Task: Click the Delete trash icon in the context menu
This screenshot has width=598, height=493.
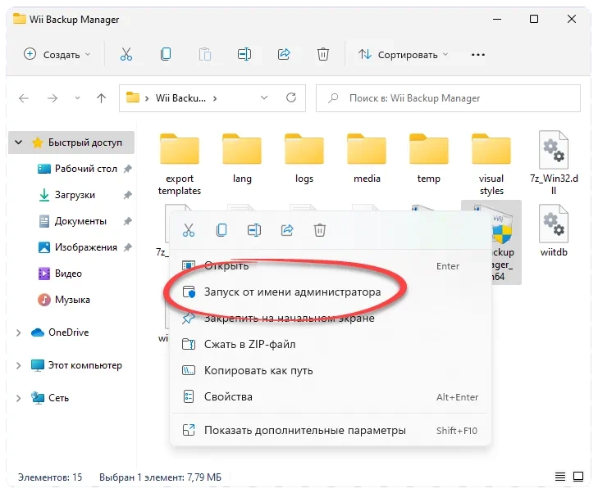Action: [x=320, y=230]
